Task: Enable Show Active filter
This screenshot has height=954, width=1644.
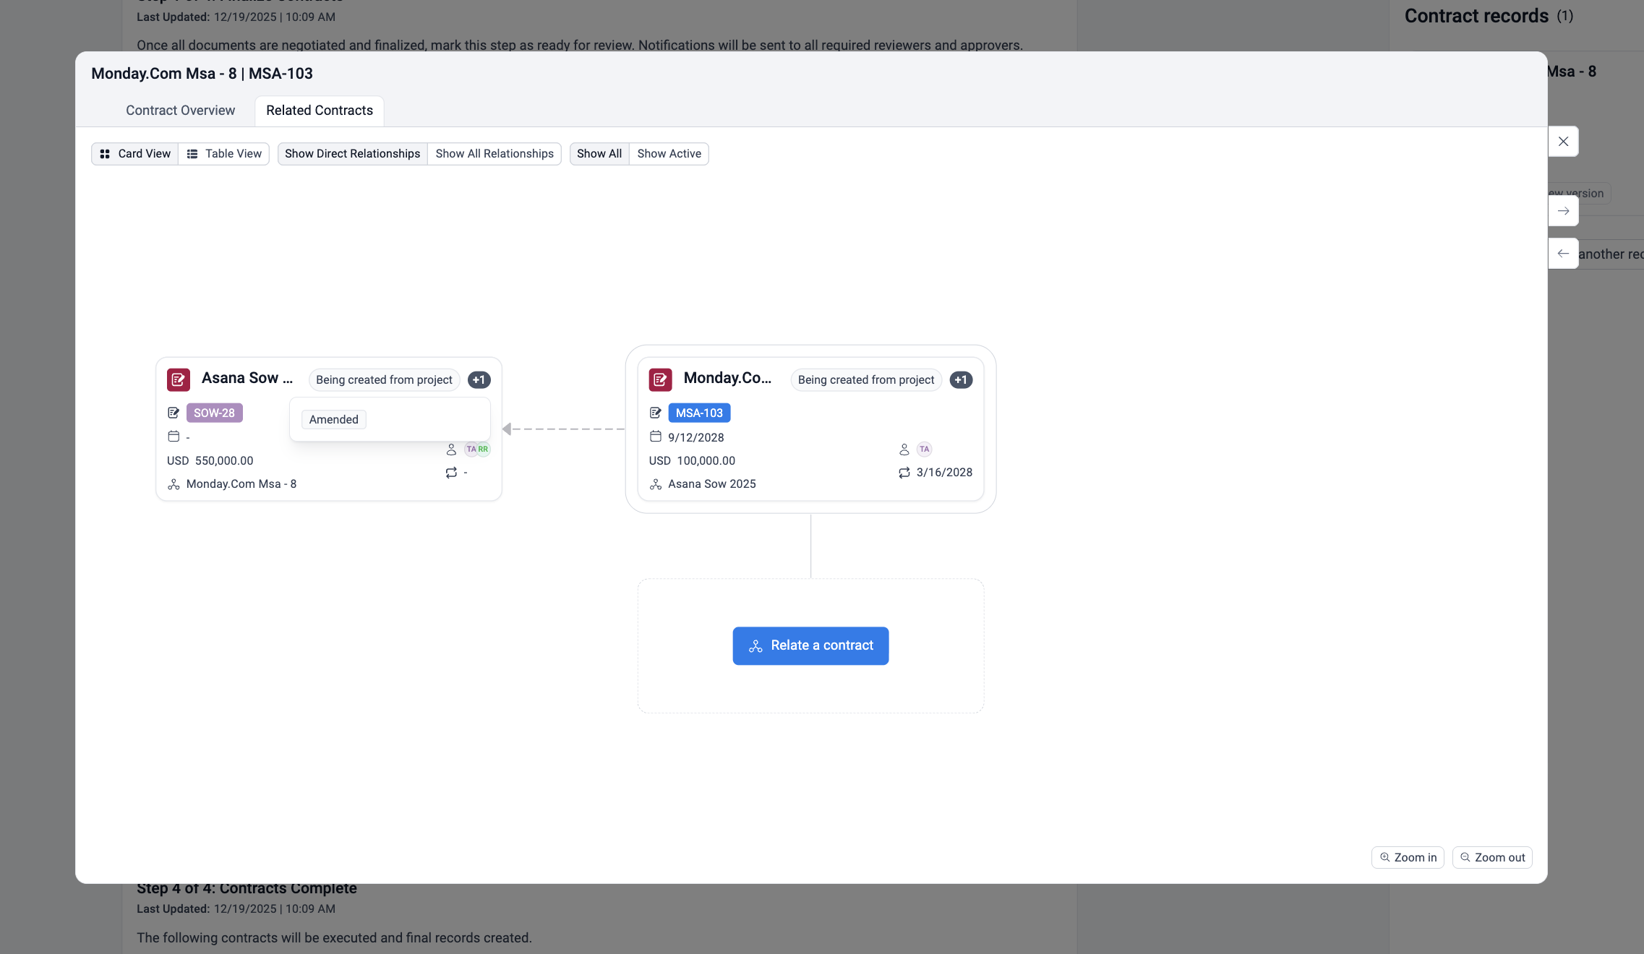Action: click(669, 154)
